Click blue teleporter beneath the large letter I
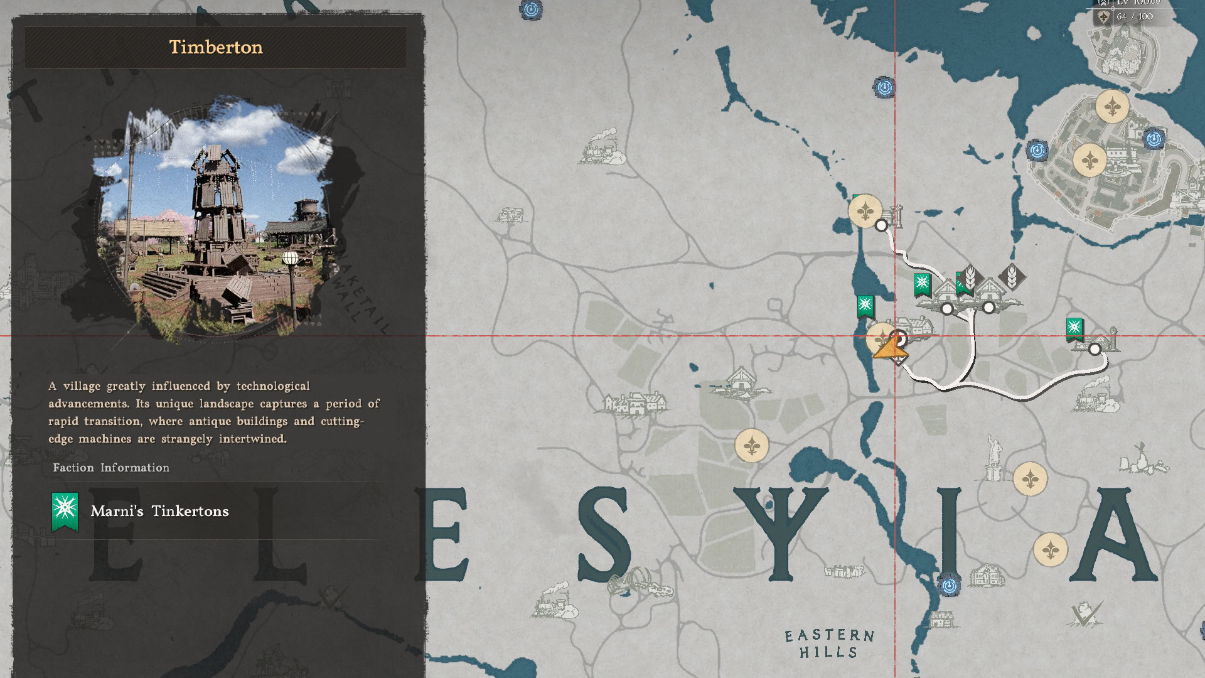Screen dimensions: 1205x678 (949, 586)
